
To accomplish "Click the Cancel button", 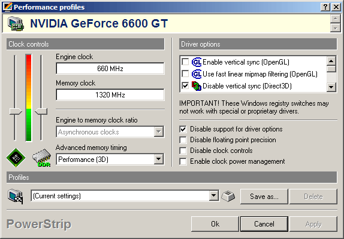I will pyautogui.click(x=264, y=224).
